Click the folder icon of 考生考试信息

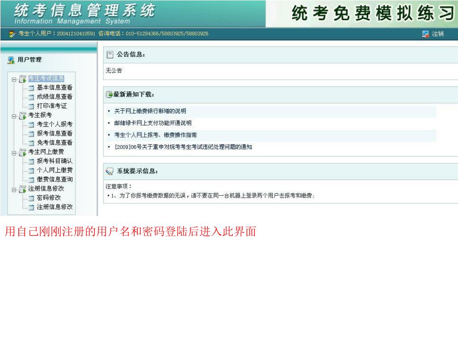click(x=22, y=79)
